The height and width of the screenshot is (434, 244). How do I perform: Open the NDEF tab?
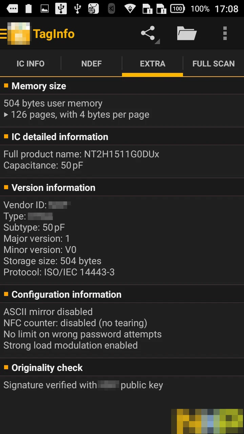click(91, 63)
